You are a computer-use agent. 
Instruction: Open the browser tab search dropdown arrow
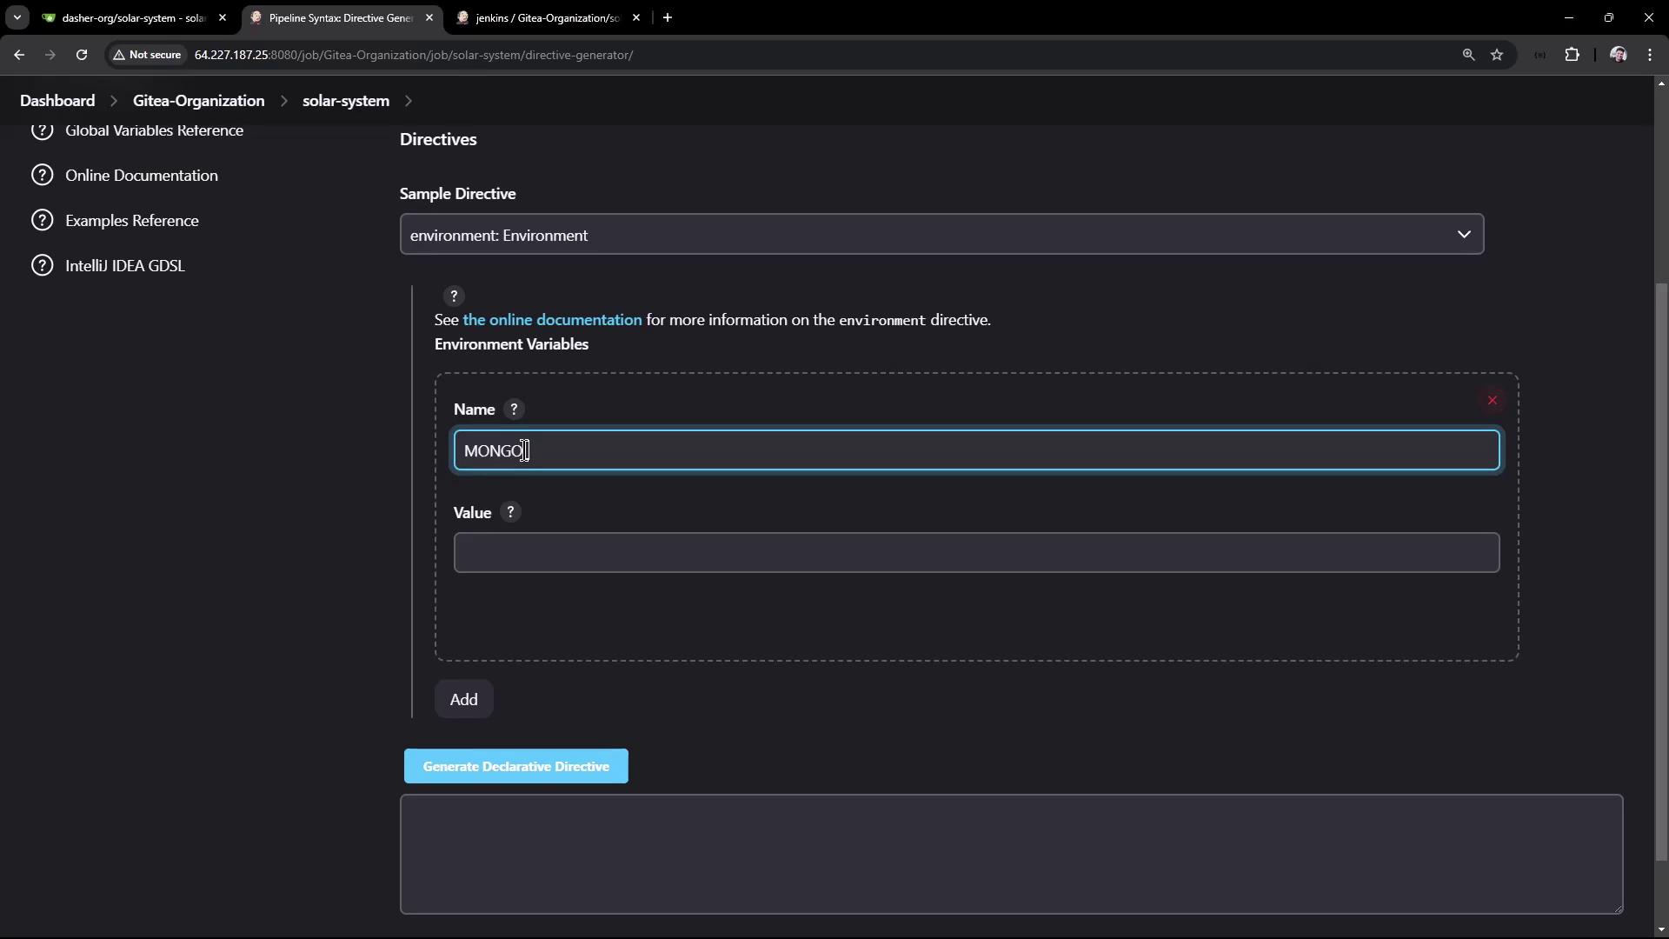[17, 17]
